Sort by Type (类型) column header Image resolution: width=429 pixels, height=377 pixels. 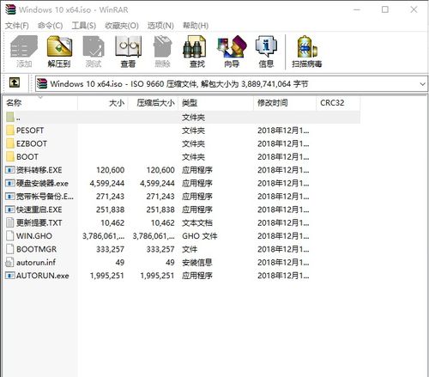[216, 103]
